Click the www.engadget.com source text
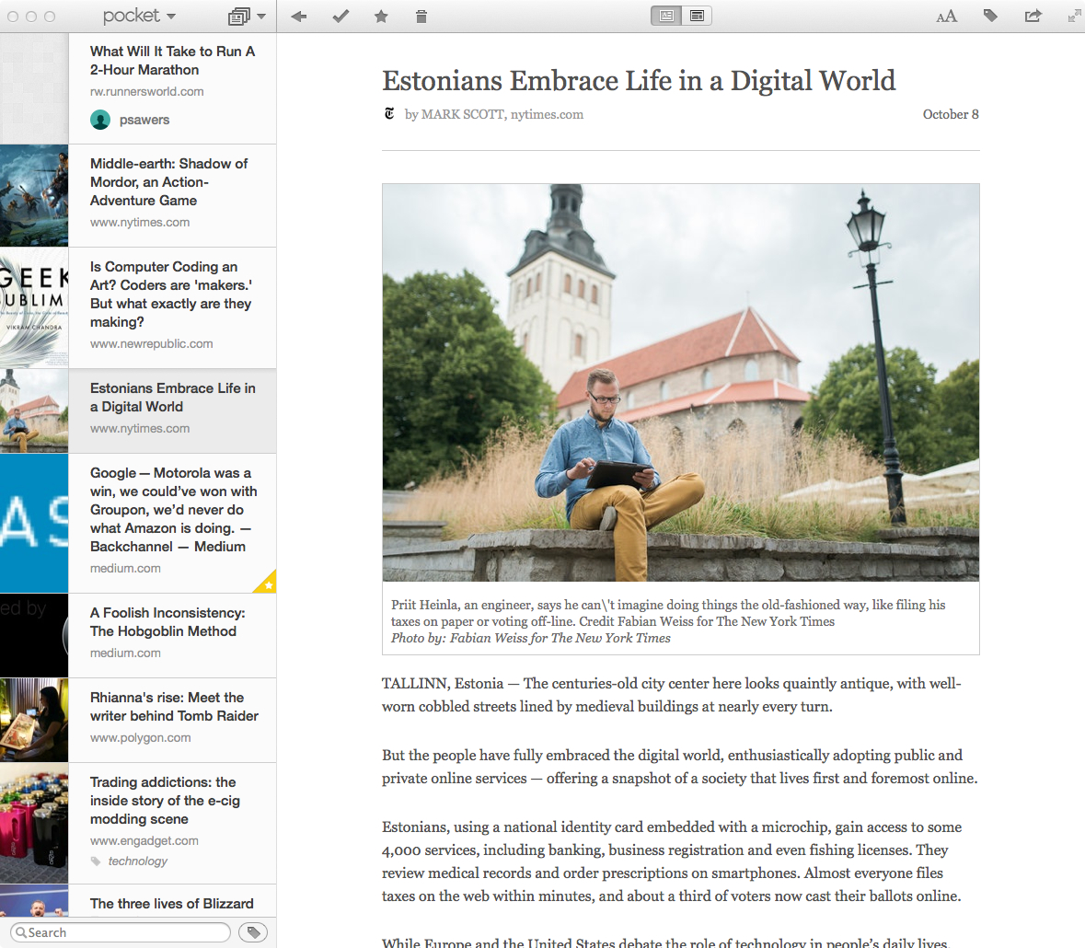This screenshot has height=948, width=1085. [x=144, y=840]
